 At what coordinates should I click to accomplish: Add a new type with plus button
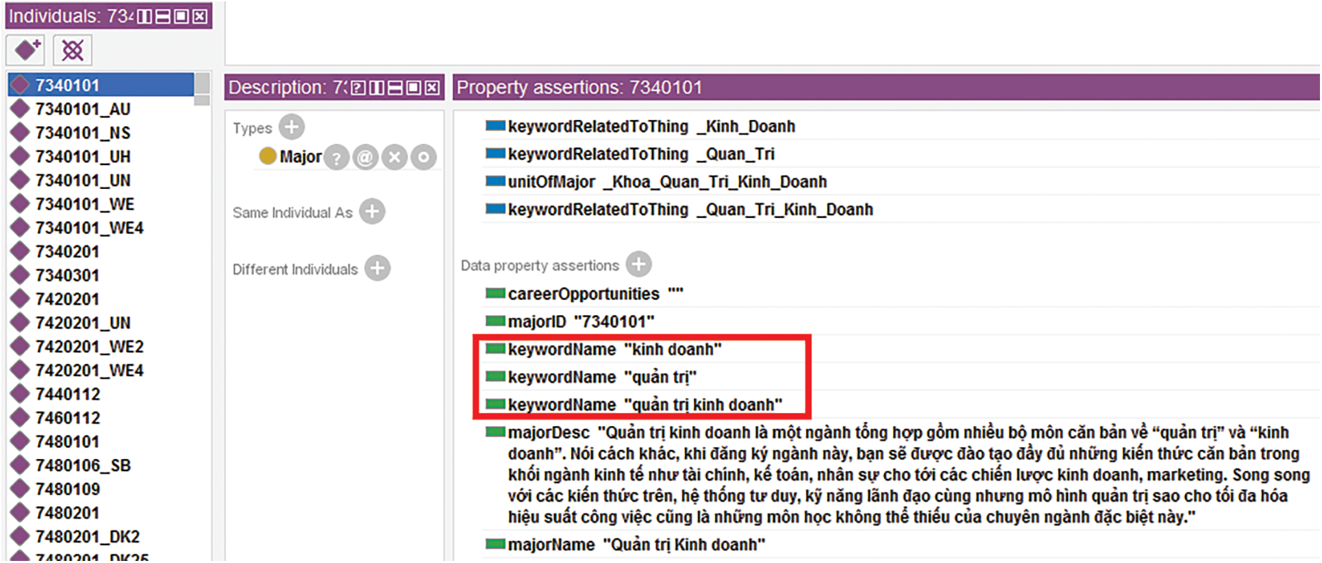coord(292,127)
